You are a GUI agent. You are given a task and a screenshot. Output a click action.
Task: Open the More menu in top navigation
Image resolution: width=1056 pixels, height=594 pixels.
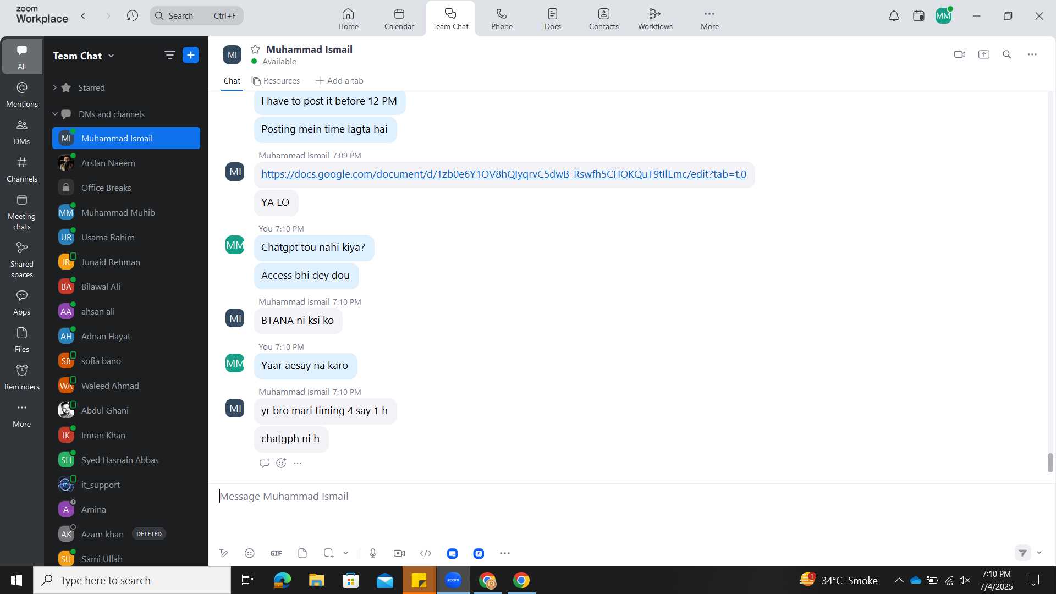click(x=710, y=19)
